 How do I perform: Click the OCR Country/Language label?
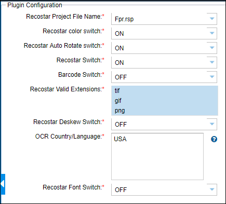pos(70,137)
